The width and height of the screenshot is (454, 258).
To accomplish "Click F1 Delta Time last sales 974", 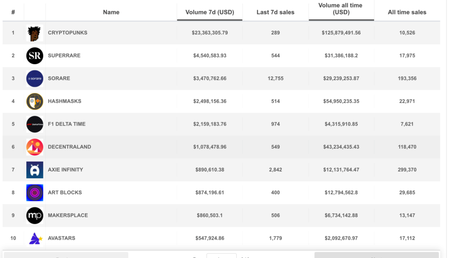I will [x=275, y=124].
